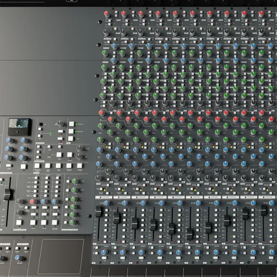Click the BUS COMPRESSOR section label
277x277 pixels.
pyautogui.click(x=6, y=173)
